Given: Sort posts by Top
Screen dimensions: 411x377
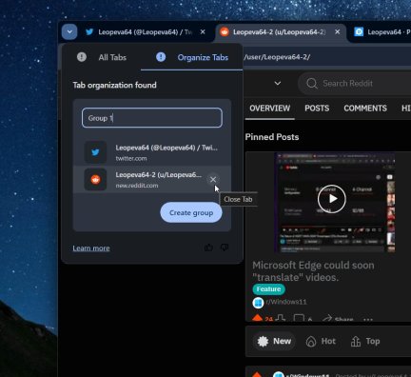Looking at the screenshot, I should 365,341.
